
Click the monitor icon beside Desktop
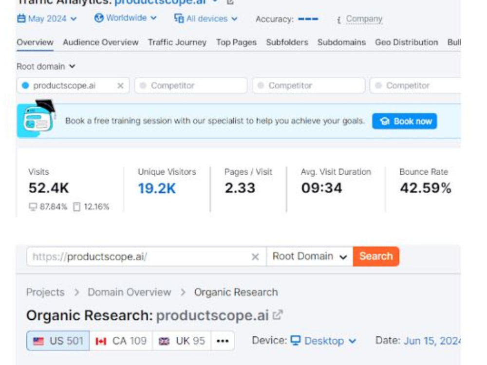point(296,341)
